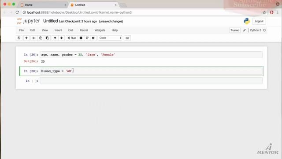Switch to the Untitled browser tab
The width and height of the screenshot is (282, 159).
(93, 5)
